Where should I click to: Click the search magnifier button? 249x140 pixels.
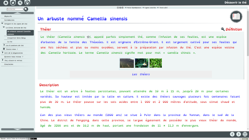click(26, 9)
